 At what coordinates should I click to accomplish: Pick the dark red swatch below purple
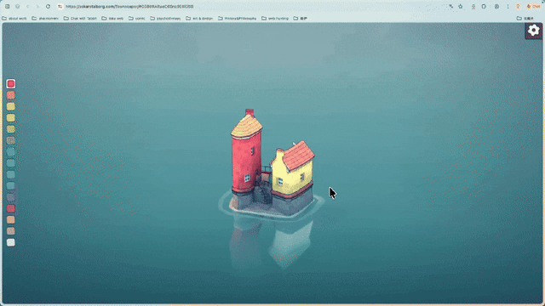(11, 208)
